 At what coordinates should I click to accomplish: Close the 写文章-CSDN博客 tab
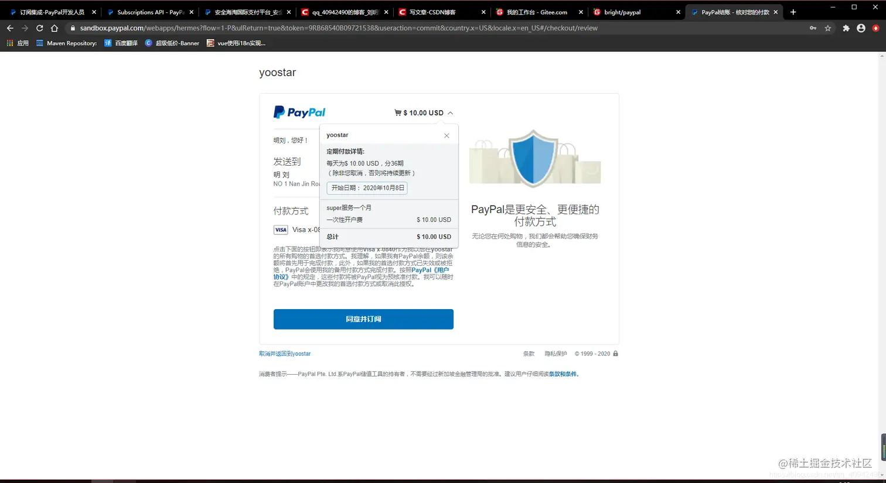pos(483,12)
